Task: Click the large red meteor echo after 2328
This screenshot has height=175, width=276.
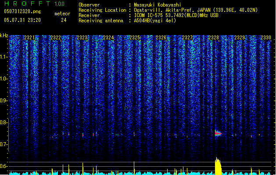Action: point(218,133)
